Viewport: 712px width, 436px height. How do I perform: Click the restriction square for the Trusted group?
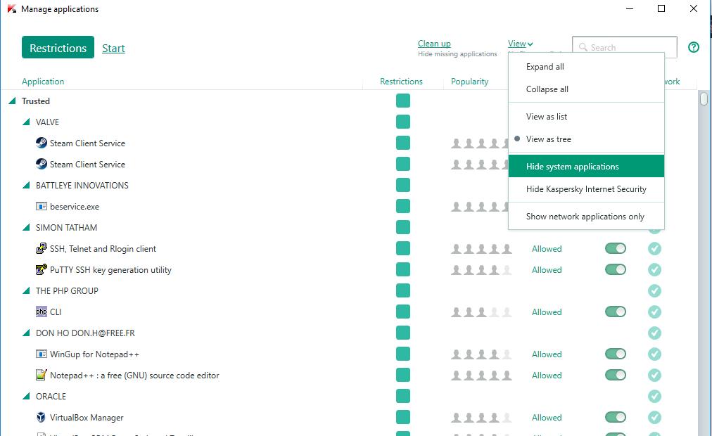pos(402,101)
